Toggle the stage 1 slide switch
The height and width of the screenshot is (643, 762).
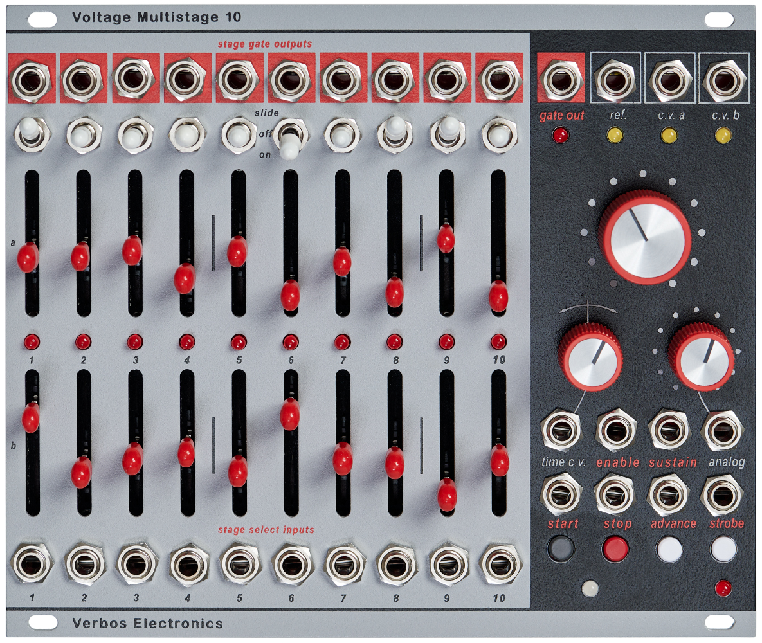tap(31, 132)
